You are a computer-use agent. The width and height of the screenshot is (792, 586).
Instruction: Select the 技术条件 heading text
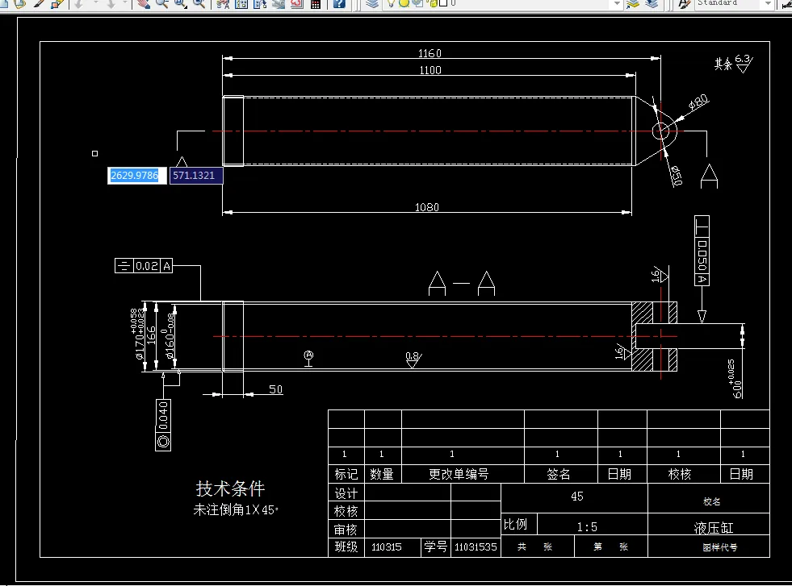[230, 488]
